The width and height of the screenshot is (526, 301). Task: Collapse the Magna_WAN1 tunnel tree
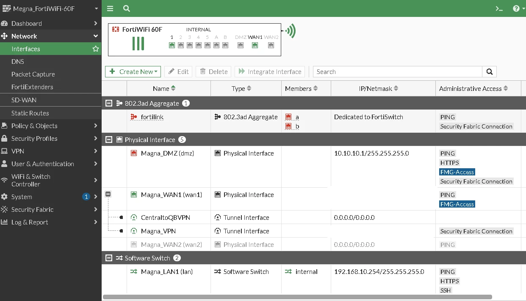pos(108,194)
